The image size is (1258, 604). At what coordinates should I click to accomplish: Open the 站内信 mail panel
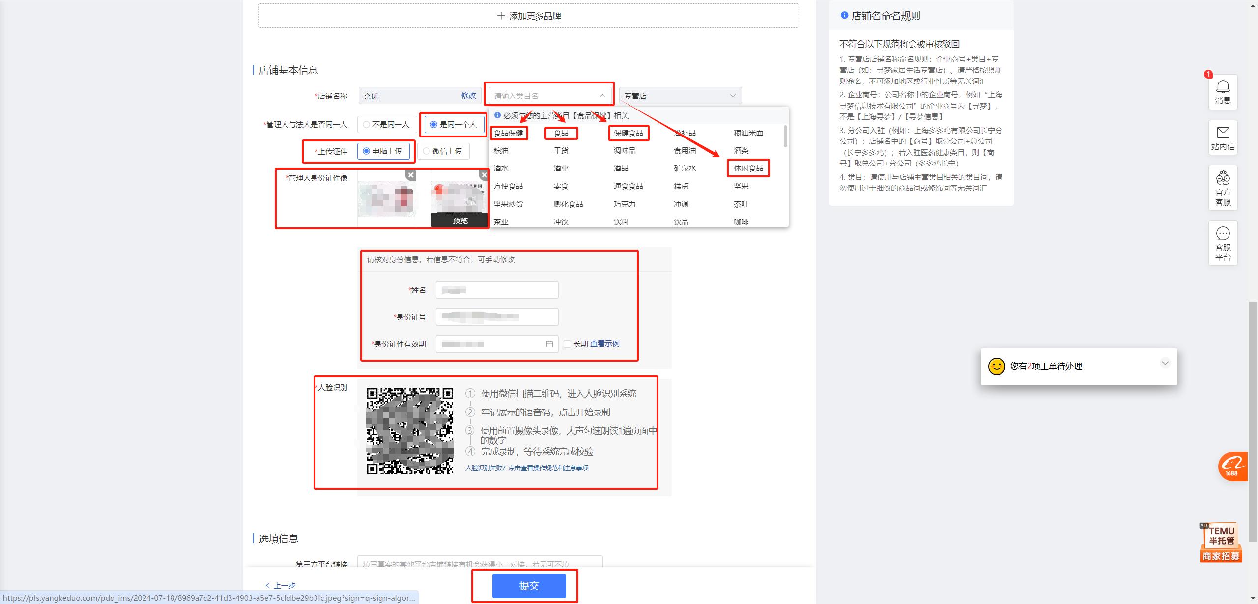tap(1223, 137)
